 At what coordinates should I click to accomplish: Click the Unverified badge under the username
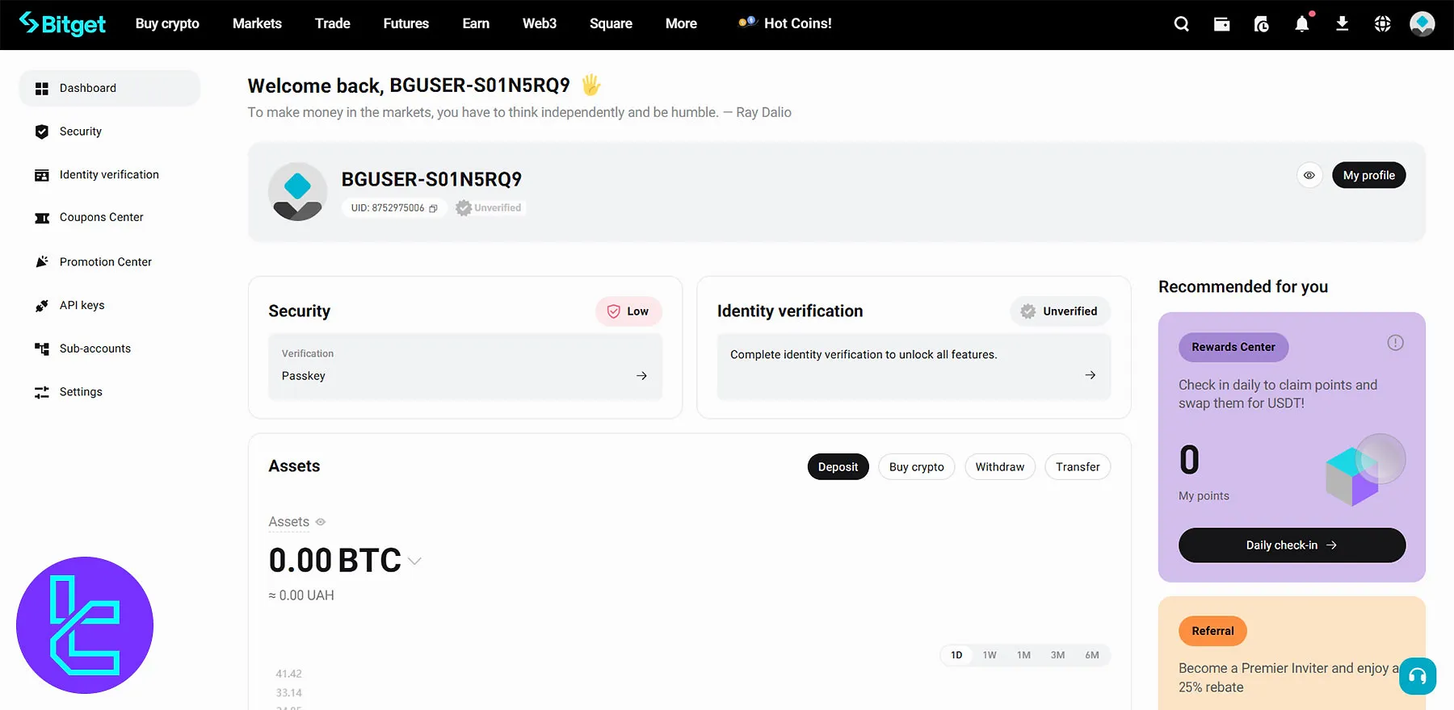point(490,208)
